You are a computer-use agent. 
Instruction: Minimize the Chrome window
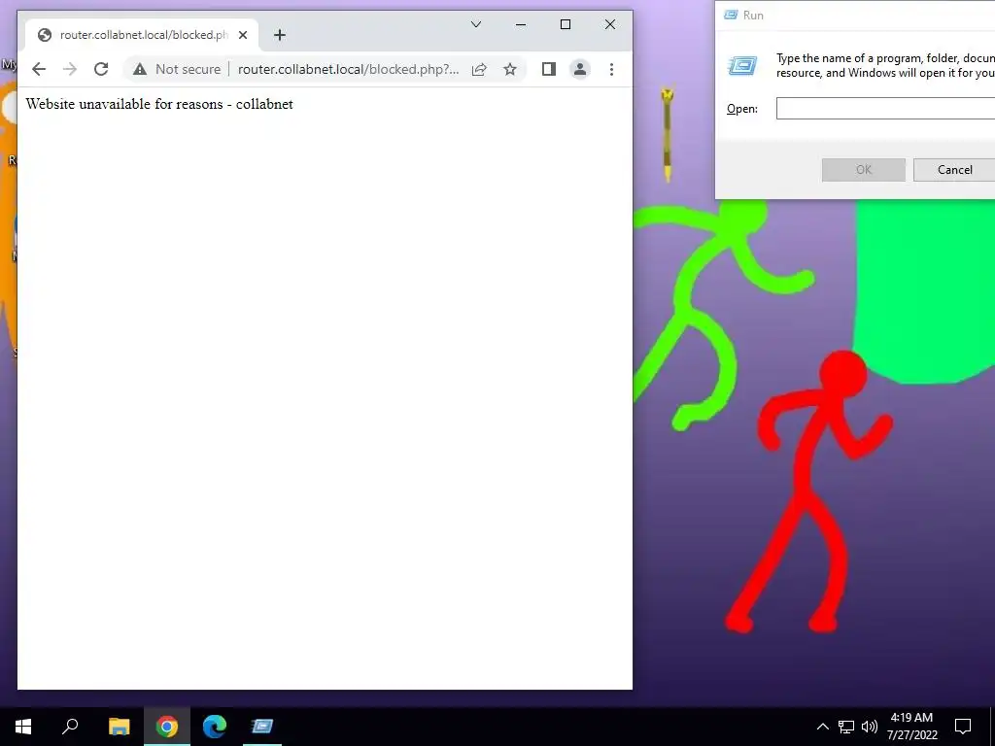(521, 24)
